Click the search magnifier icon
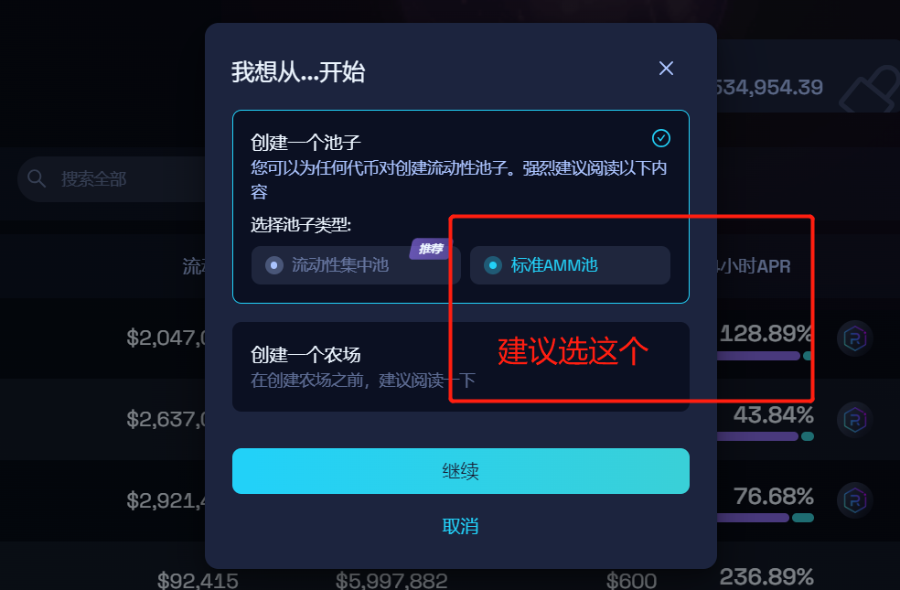The width and height of the screenshot is (900, 590). click(37, 178)
